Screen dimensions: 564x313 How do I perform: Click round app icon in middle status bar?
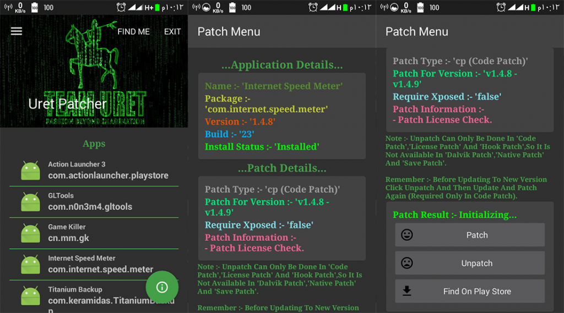tap(206, 7)
